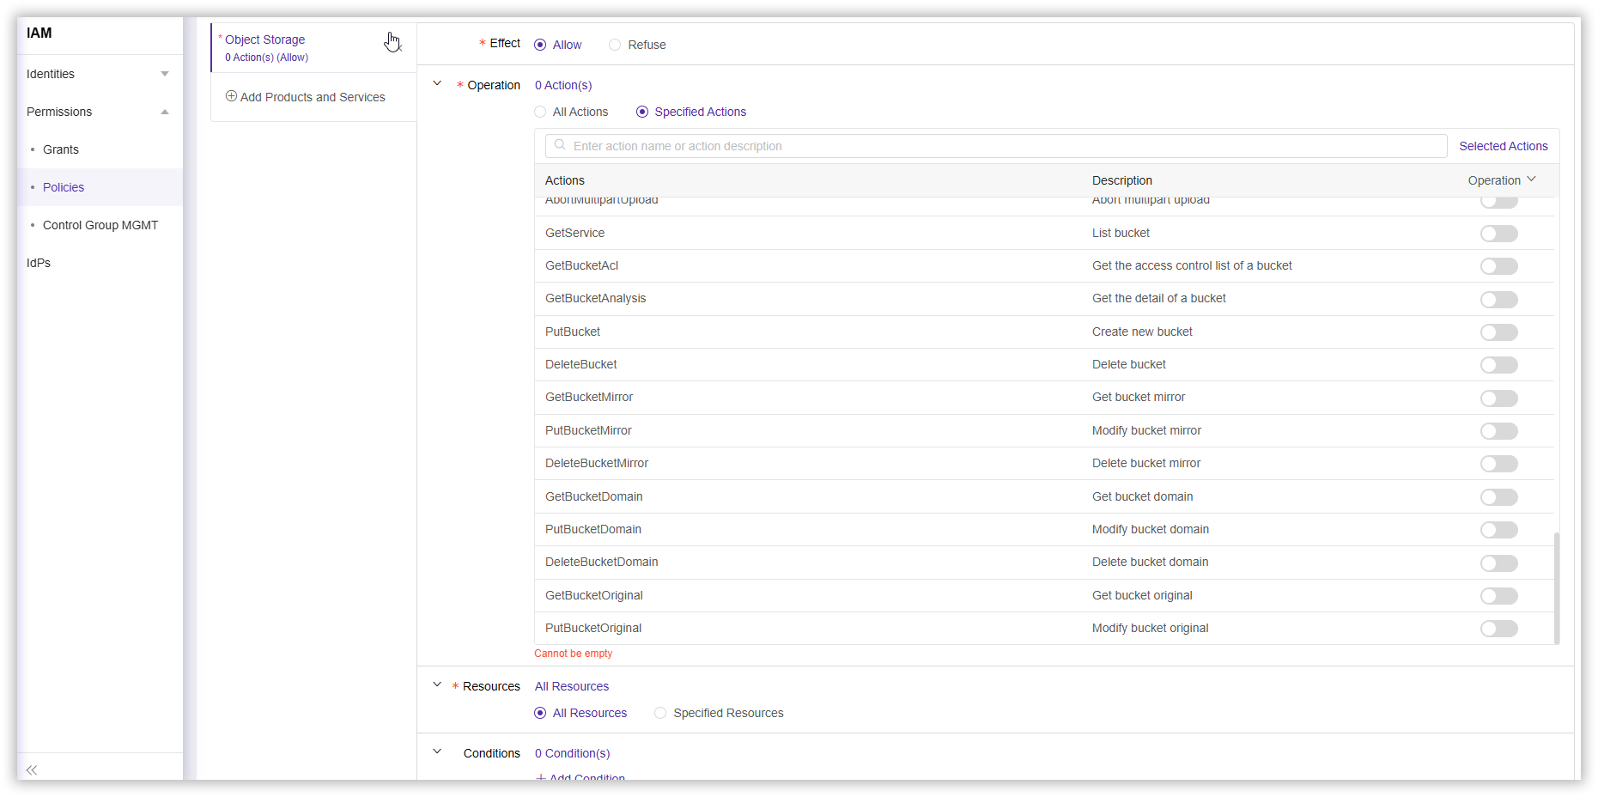Enable the DeleteBucketDomain toggle switch
The height and width of the screenshot is (797, 1598).
point(1498,563)
